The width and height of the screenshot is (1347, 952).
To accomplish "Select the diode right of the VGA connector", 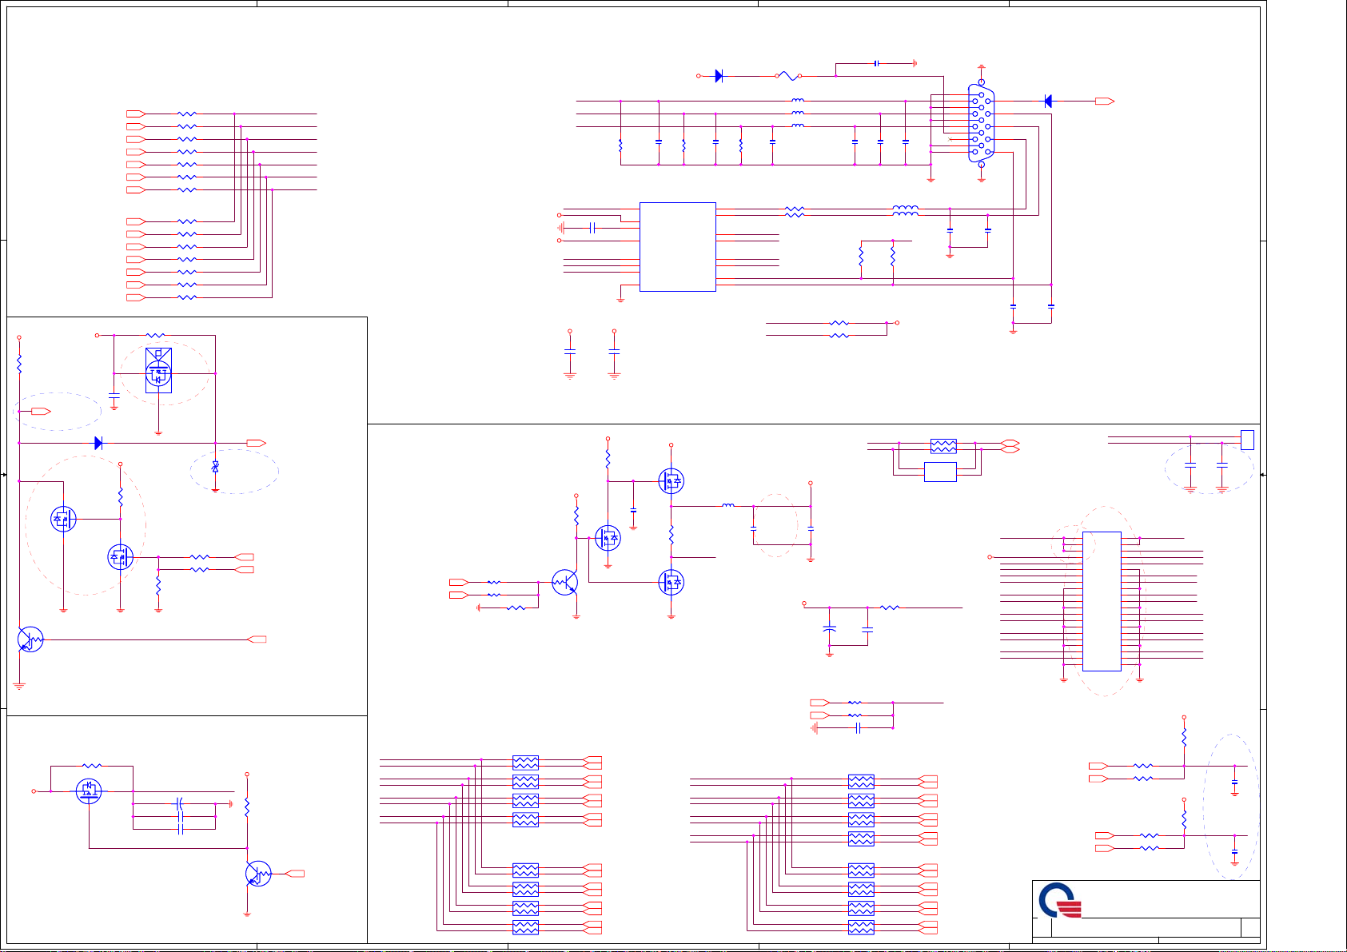I will pyautogui.click(x=1048, y=102).
